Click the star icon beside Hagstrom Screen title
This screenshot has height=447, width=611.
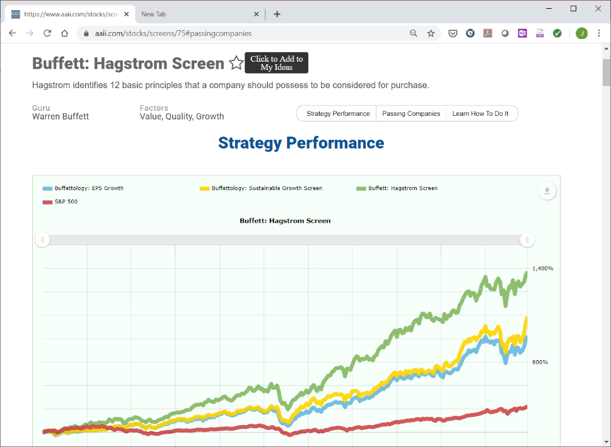(x=236, y=62)
